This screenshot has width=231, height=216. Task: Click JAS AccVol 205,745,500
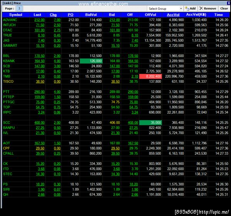(x=174, y=40)
